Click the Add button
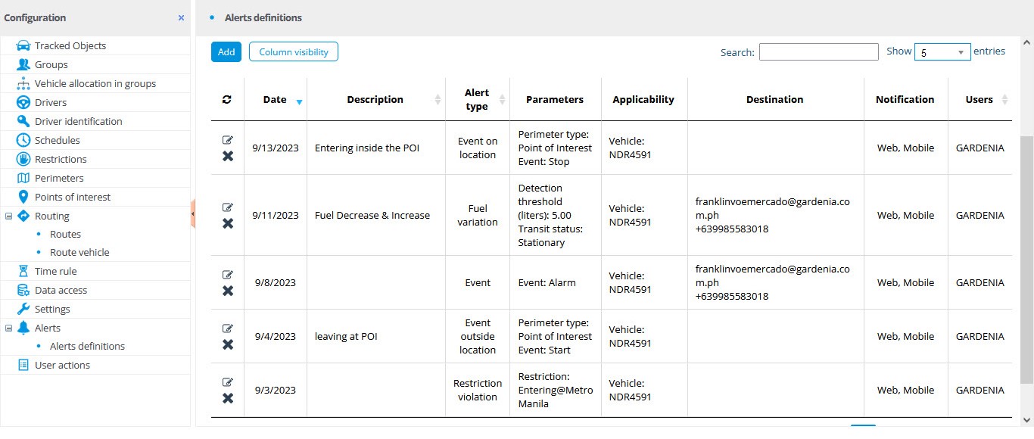This screenshot has width=1034, height=439. 226,52
